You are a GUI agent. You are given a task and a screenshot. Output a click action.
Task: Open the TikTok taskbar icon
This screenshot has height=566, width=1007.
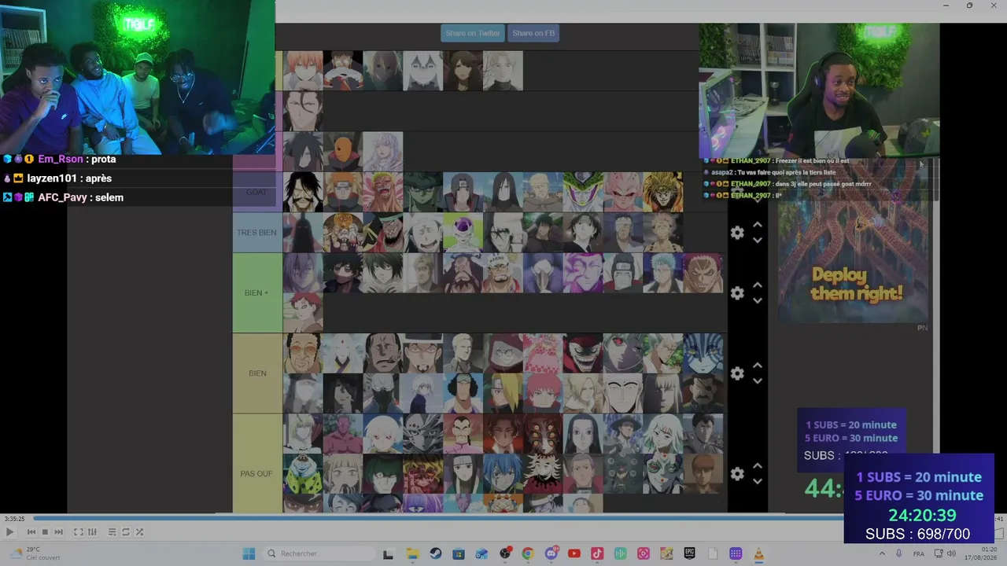point(597,553)
